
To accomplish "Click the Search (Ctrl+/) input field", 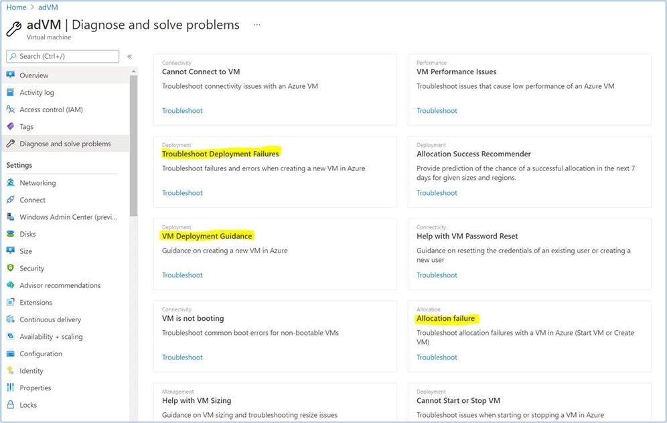I will 63,56.
